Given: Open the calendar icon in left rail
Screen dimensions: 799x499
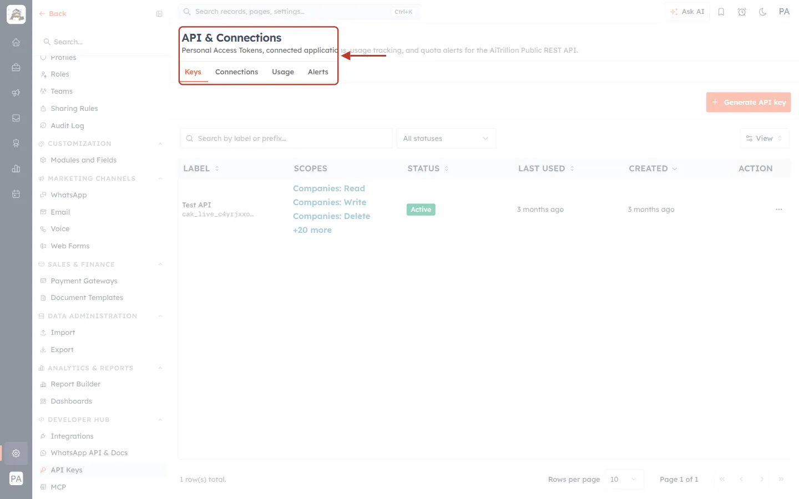Looking at the screenshot, I should point(16,194).
